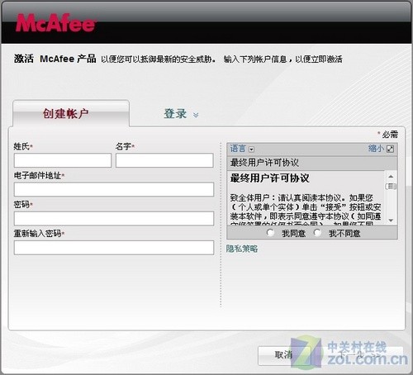Image resolution: width=413 pixels, height=375 pixels.
Task: Click the McAfee logo
Action: (55, 23)
